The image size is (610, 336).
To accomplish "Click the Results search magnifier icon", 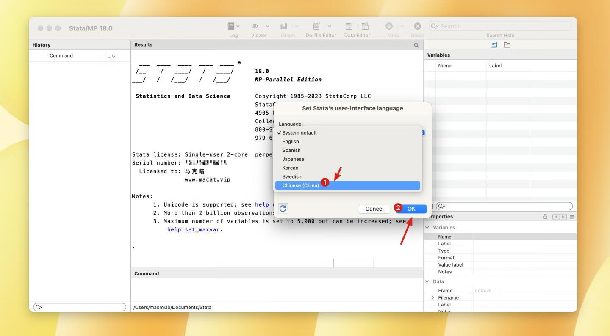I will pyautogui.click(x=416, y=45).
